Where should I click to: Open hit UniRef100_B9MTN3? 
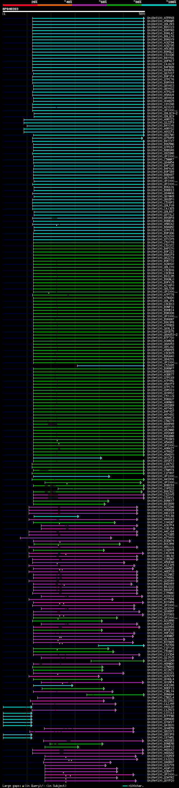pos(160,30)
